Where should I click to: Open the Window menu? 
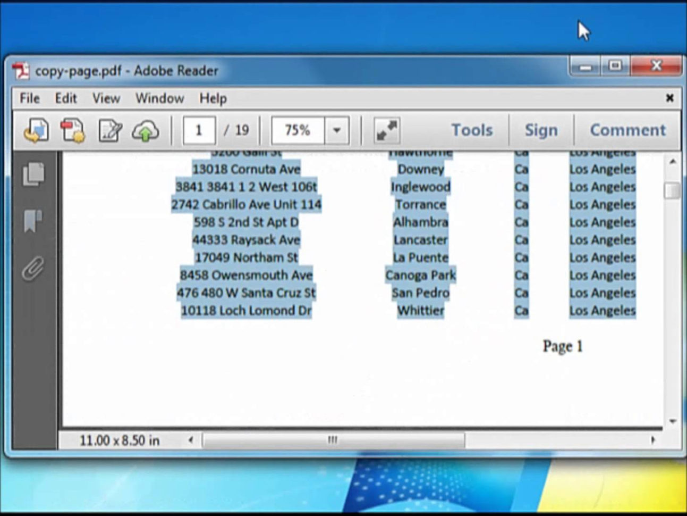[x=159, y=98]
